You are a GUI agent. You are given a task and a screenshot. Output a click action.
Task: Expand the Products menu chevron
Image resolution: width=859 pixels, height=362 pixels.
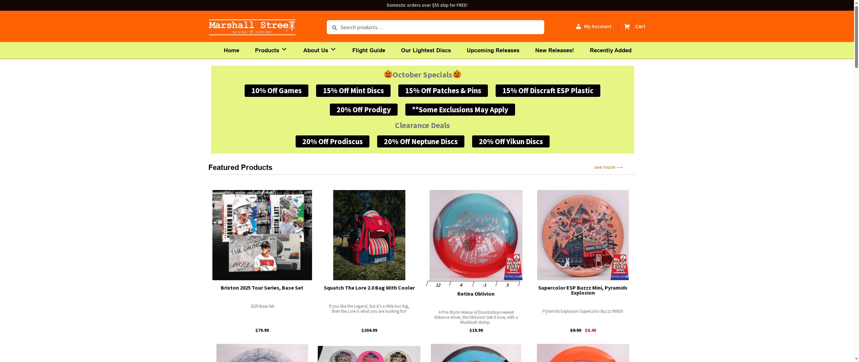[x=284, y=50]
